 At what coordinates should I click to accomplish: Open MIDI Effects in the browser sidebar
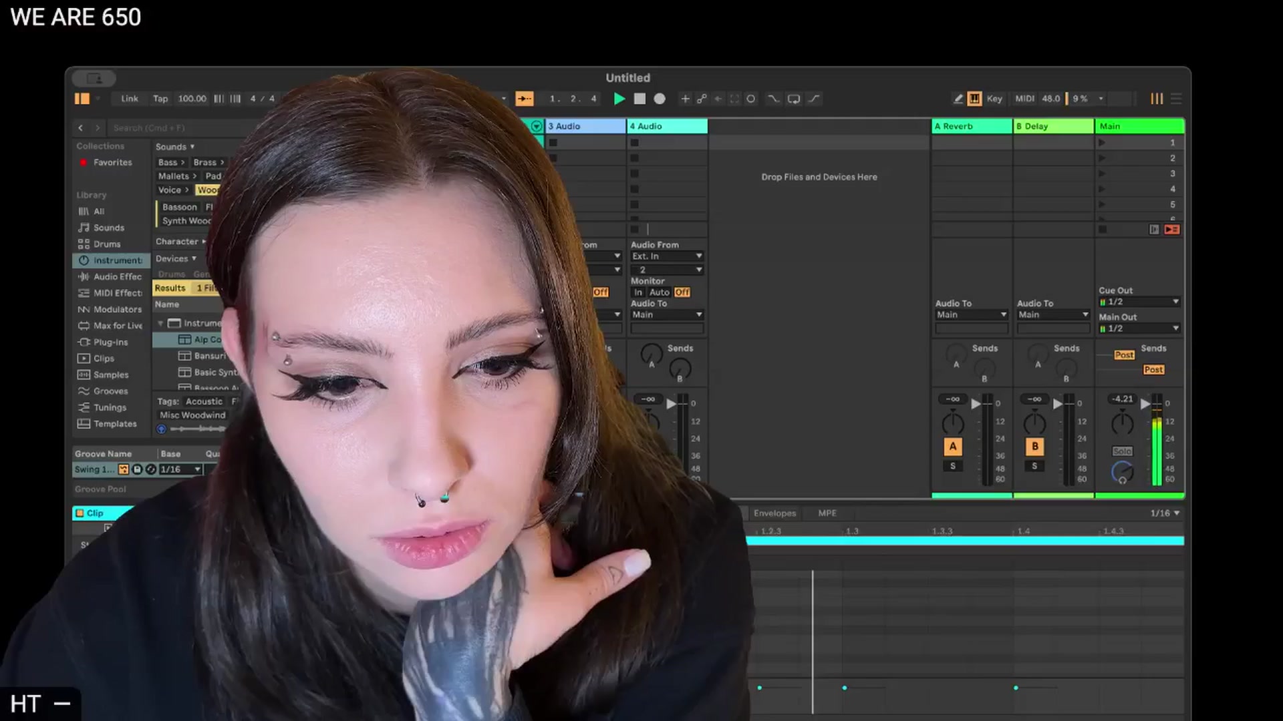pos(111,293)
